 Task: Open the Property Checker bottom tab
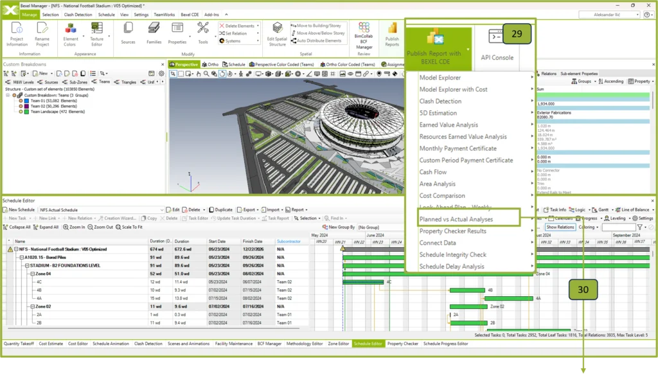tap(403, 344)
